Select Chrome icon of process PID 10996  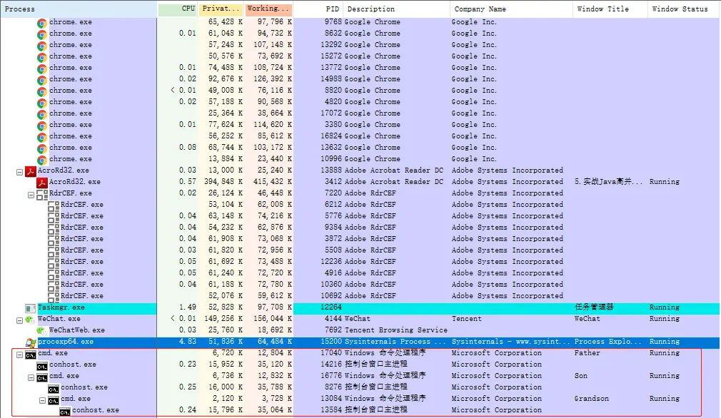coord(42,160)
